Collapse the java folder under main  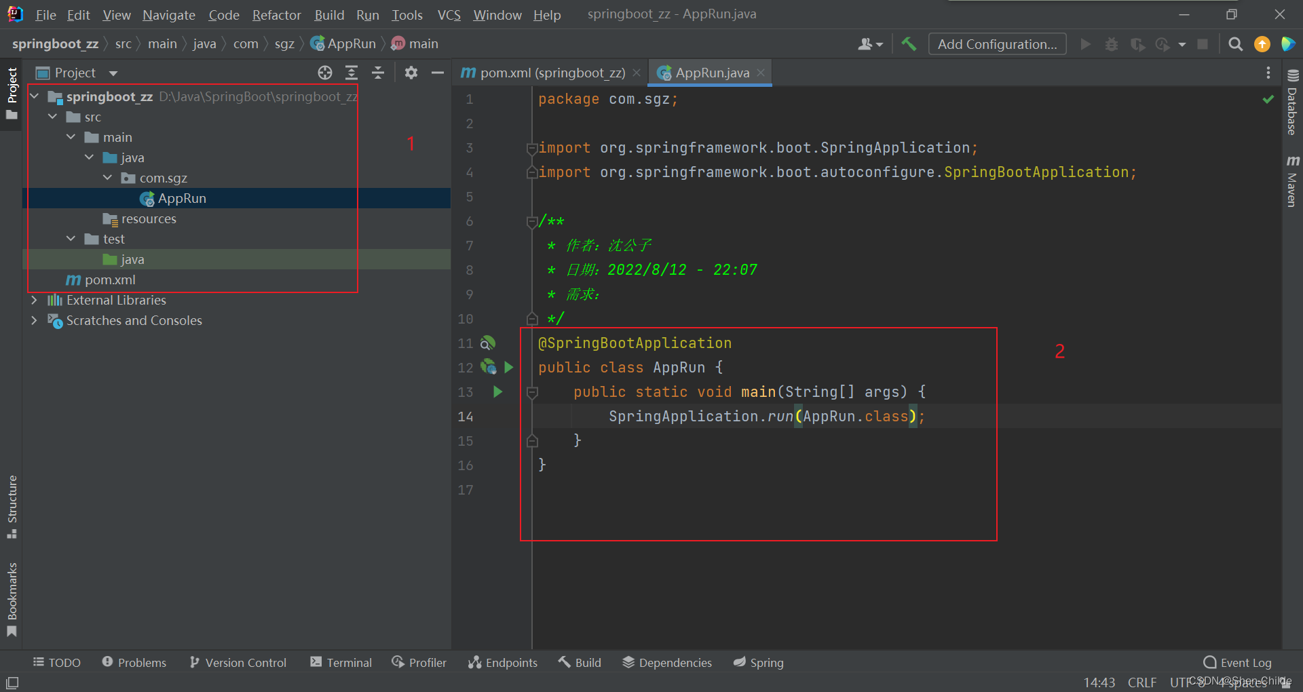click(x=90, y=157)
